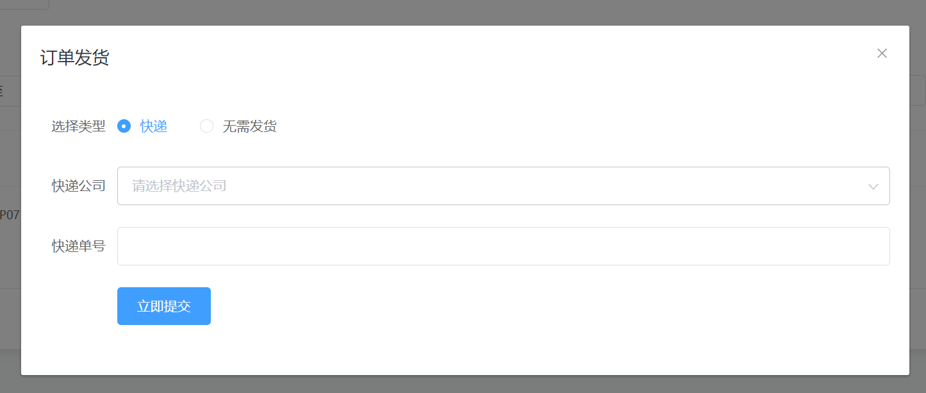Close the 订单发货 dialog via X icon

[x=882, y=53]
